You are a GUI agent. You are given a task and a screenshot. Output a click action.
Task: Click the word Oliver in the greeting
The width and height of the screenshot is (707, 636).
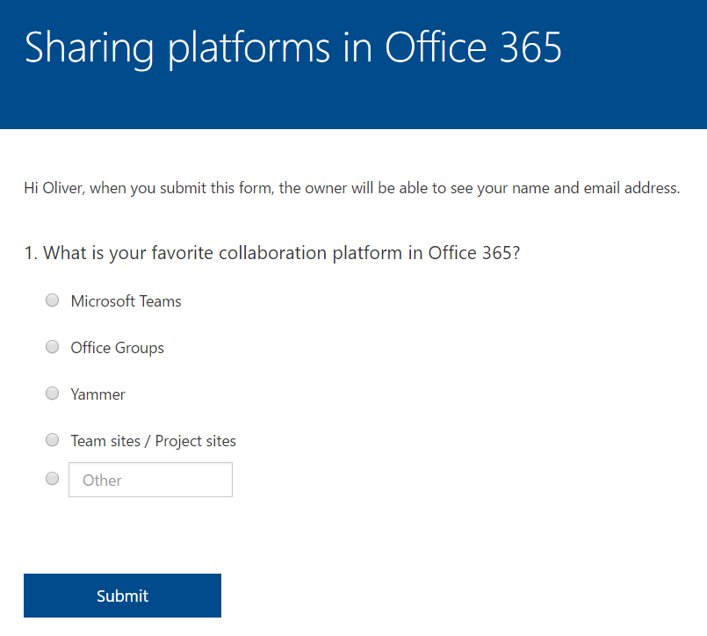tap(62, 188)
